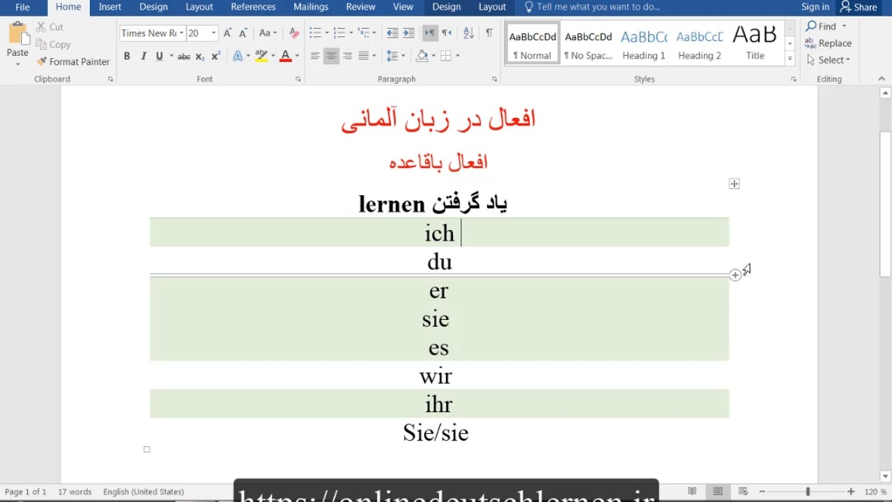
Task: Switch to Web Layout view
Action: click(x=743, y=492)
